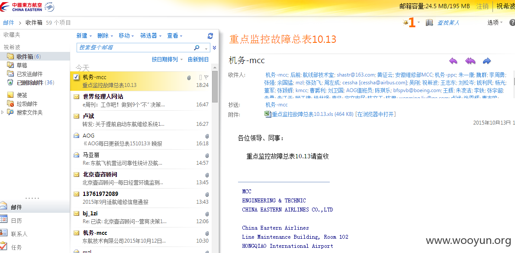The image size is (515, 253).
Task: Click the 注销 sign out link
Action: coord(482,6)
